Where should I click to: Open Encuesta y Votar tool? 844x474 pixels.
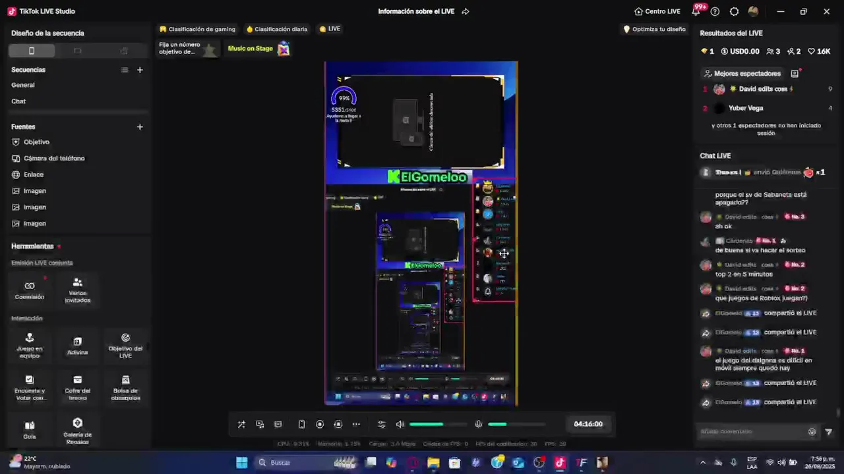click(30, 388)
